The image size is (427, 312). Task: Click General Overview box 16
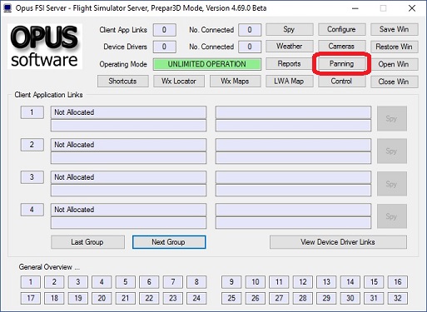[x=398, y=282]
